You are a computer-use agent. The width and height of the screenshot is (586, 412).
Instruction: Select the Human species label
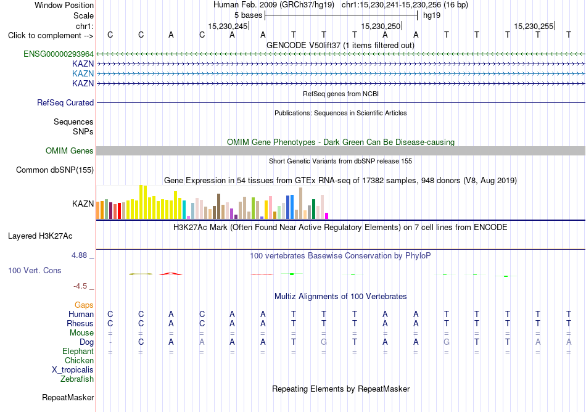[x=81, y=314]
